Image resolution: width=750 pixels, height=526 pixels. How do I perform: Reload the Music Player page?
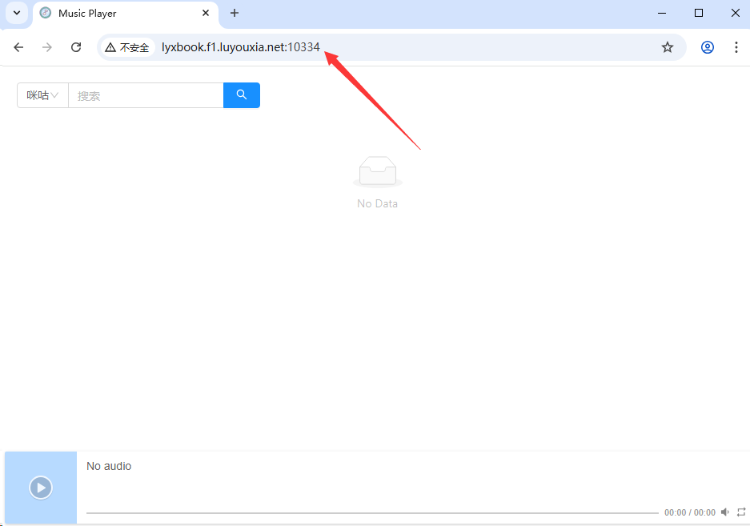76,47
